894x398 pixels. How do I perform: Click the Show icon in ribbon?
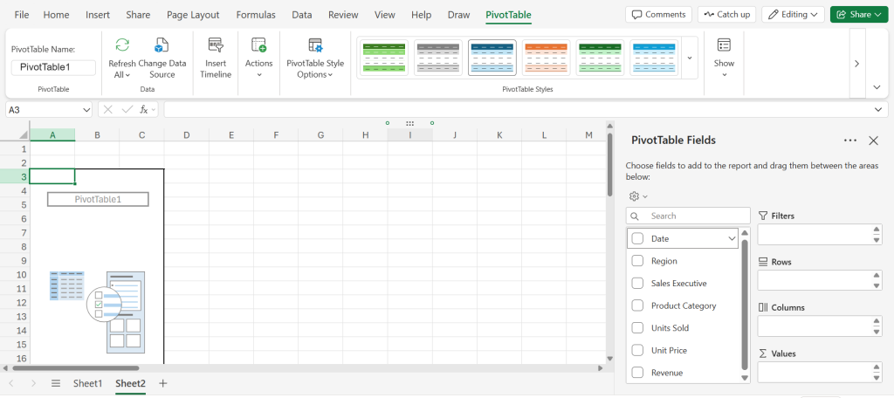(x=724, y=46)
